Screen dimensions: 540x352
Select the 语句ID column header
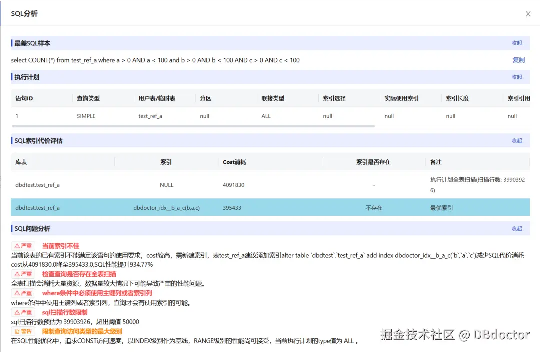point(24,98)
